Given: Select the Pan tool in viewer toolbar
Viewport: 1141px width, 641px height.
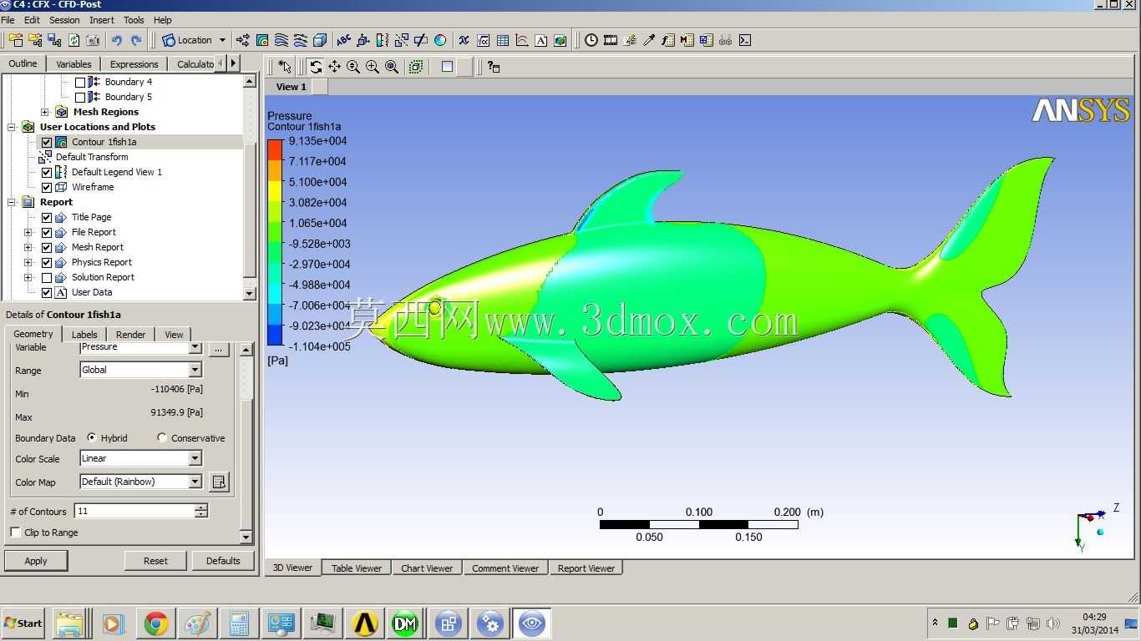Looking at the screenshot, I should tap(334, 67).
